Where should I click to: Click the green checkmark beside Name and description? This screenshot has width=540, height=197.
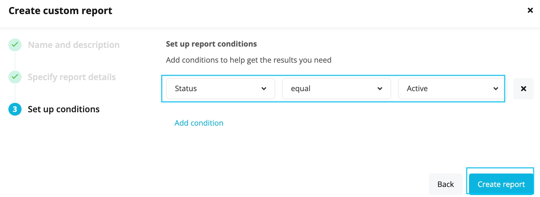(15, 45)
